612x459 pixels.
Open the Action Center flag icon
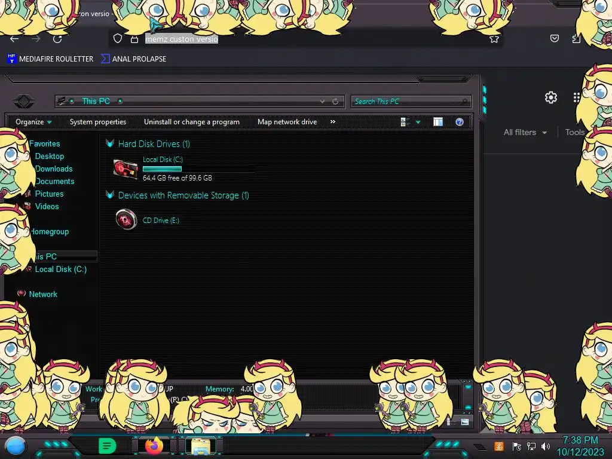coord(517,446)
